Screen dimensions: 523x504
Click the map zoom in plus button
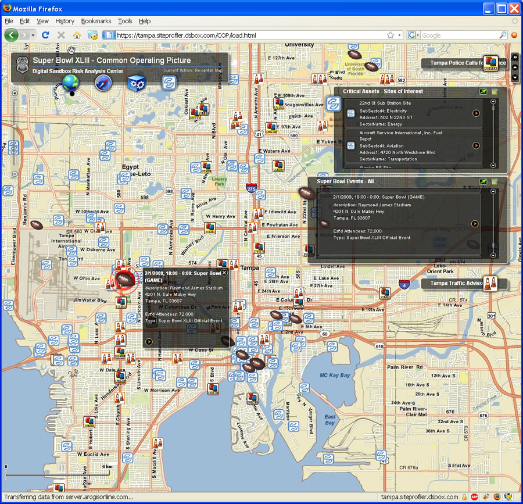(15, 93)
